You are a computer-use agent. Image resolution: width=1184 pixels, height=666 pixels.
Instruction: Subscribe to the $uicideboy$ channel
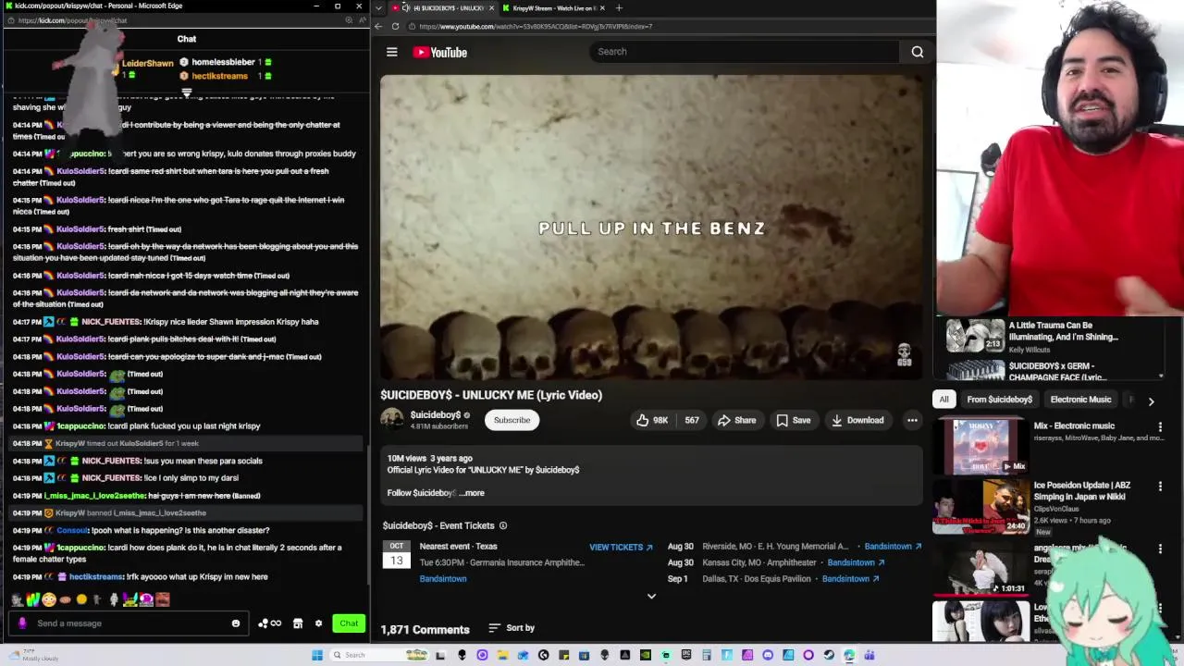click(x=512, y=420)
